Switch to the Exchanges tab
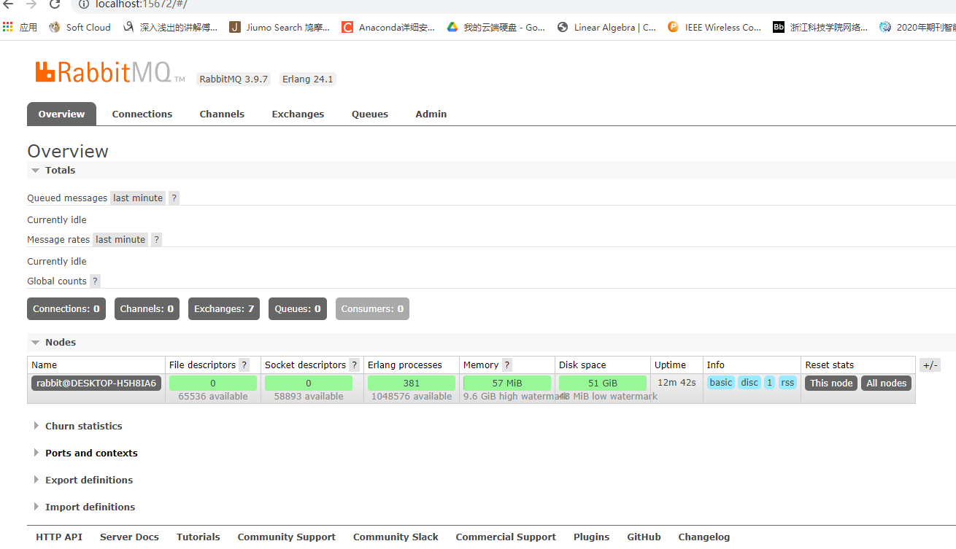 298,114
